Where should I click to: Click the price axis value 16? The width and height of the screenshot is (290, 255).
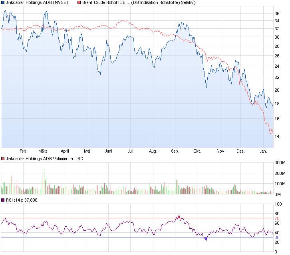277,119
